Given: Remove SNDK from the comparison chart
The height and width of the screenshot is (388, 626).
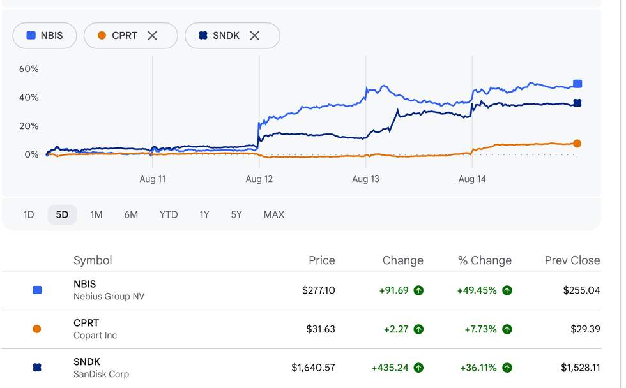Looking at the screenshot, I should [254, 36].
